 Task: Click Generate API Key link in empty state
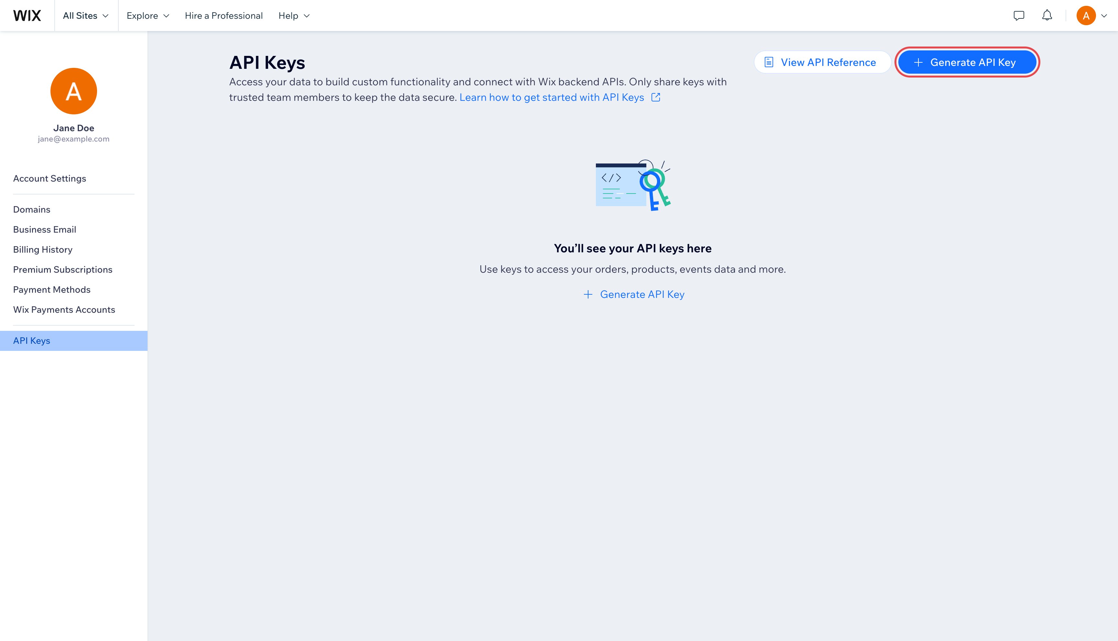[x=633, y=295]
